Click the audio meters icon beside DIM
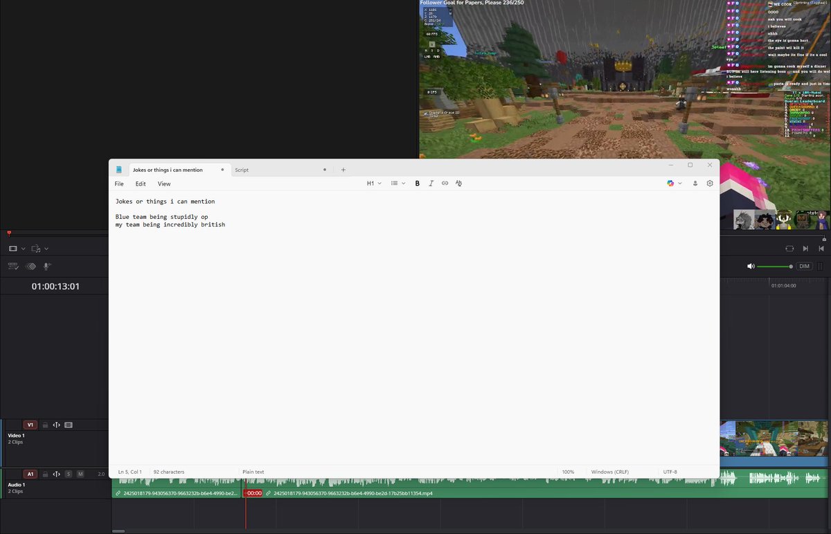The image size is (831, 534). pos(821,266)
